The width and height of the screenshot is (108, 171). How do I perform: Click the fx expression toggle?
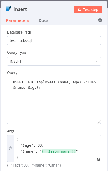(11, 148)
